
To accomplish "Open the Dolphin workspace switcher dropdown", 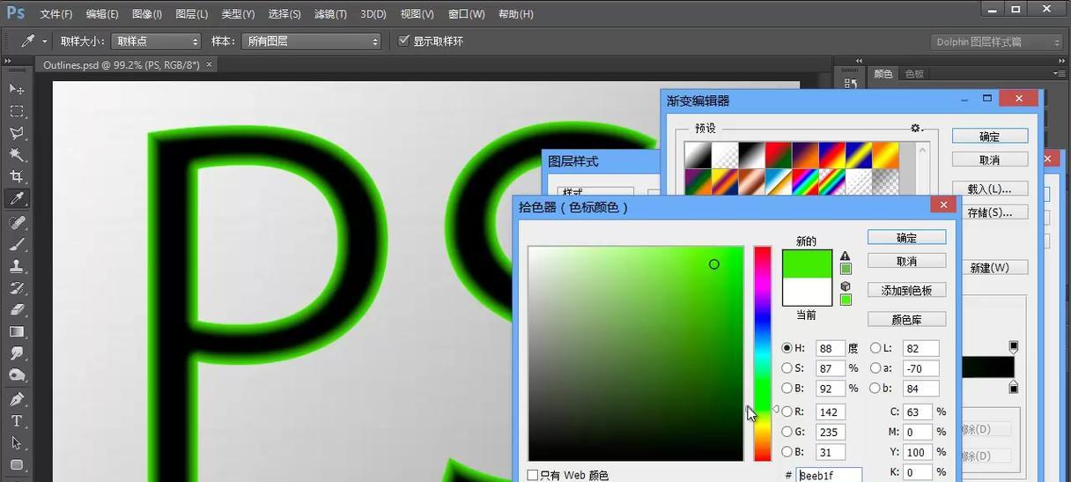I will [x=997, y=41].
